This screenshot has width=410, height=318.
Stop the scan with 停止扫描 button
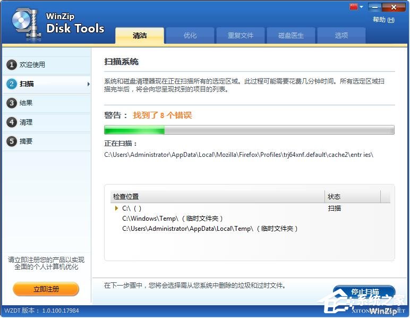pyautogui.click(x=364, y=292)
